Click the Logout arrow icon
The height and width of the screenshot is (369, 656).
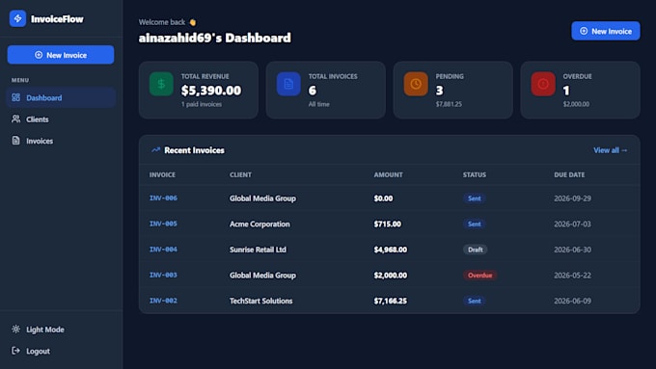tap(15, 351)
